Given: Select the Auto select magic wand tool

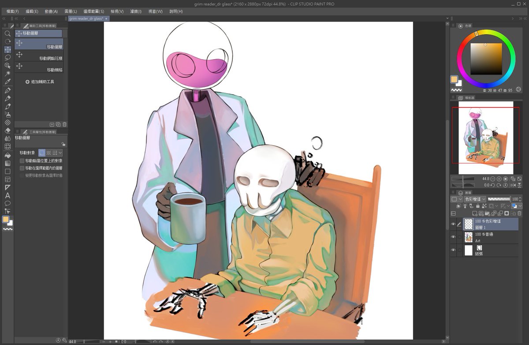Looking at the screenshot, I should pos(7,73).
